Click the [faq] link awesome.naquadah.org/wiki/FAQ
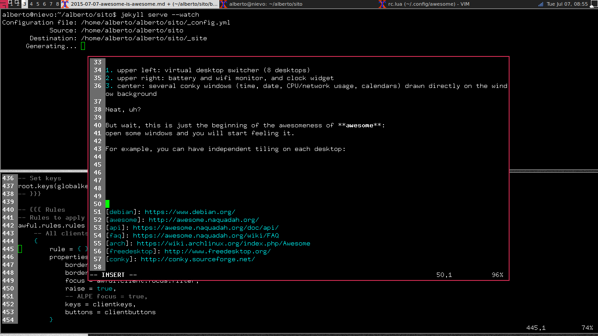Image resolution: width=598 pixels, height=336 pixels. coord(206,235)
